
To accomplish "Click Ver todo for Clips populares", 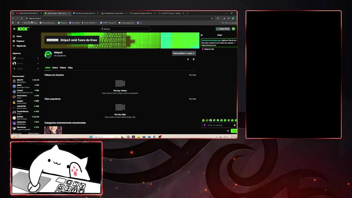I will (193, 99).
